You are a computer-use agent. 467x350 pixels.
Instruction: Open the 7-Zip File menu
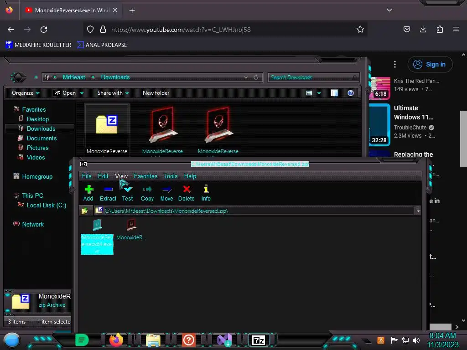point(87,176)
